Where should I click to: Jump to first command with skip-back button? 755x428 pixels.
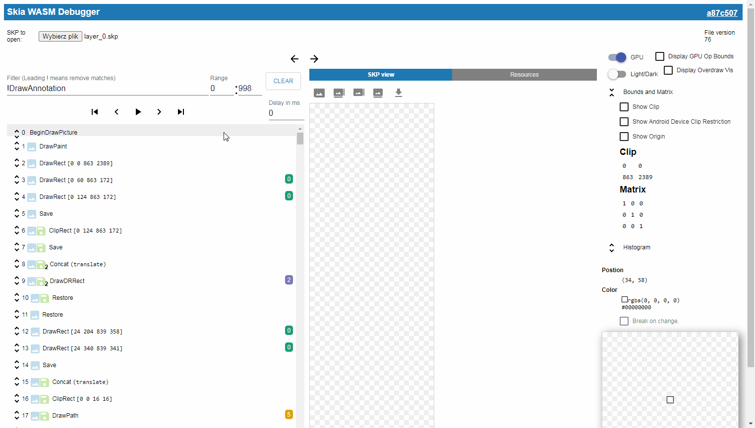[x=95, y=112]
